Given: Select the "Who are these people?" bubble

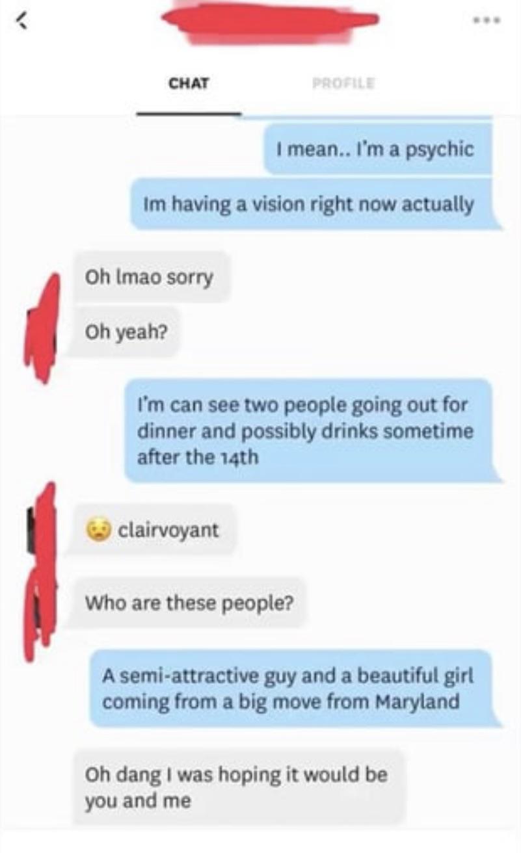Looking at the screenshot, I should pyautogui.click(x=189, y=603).
